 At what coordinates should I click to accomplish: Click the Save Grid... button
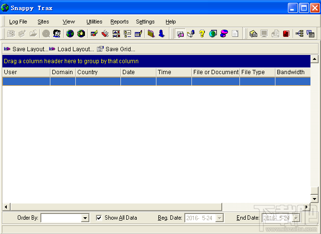pos(116,49)
